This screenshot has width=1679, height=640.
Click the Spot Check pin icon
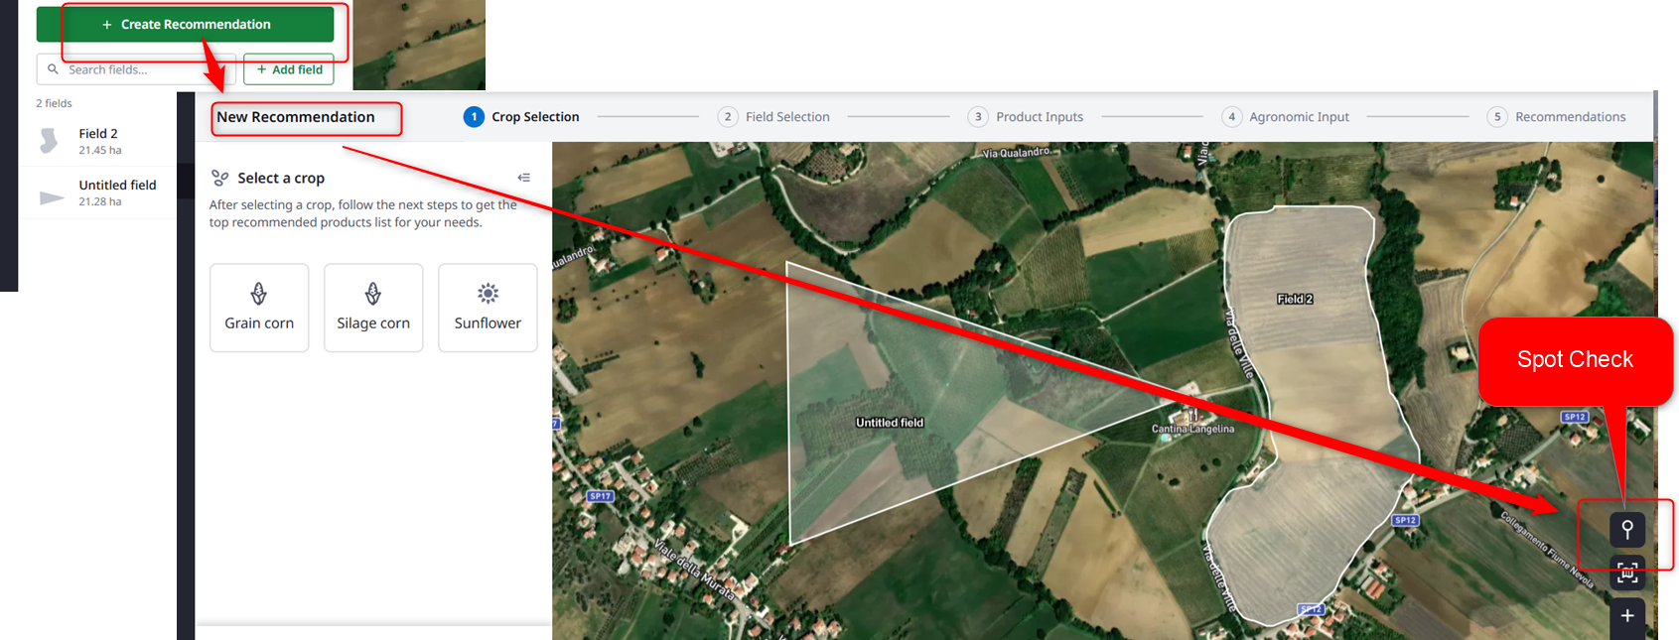click(1626, 530)
